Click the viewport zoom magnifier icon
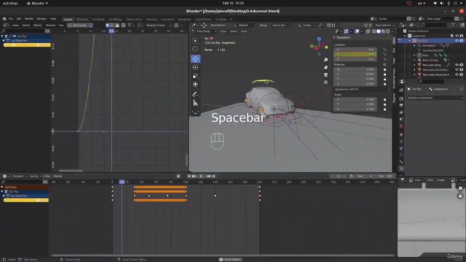Viewport: 466px width, 262px height. 325,60
